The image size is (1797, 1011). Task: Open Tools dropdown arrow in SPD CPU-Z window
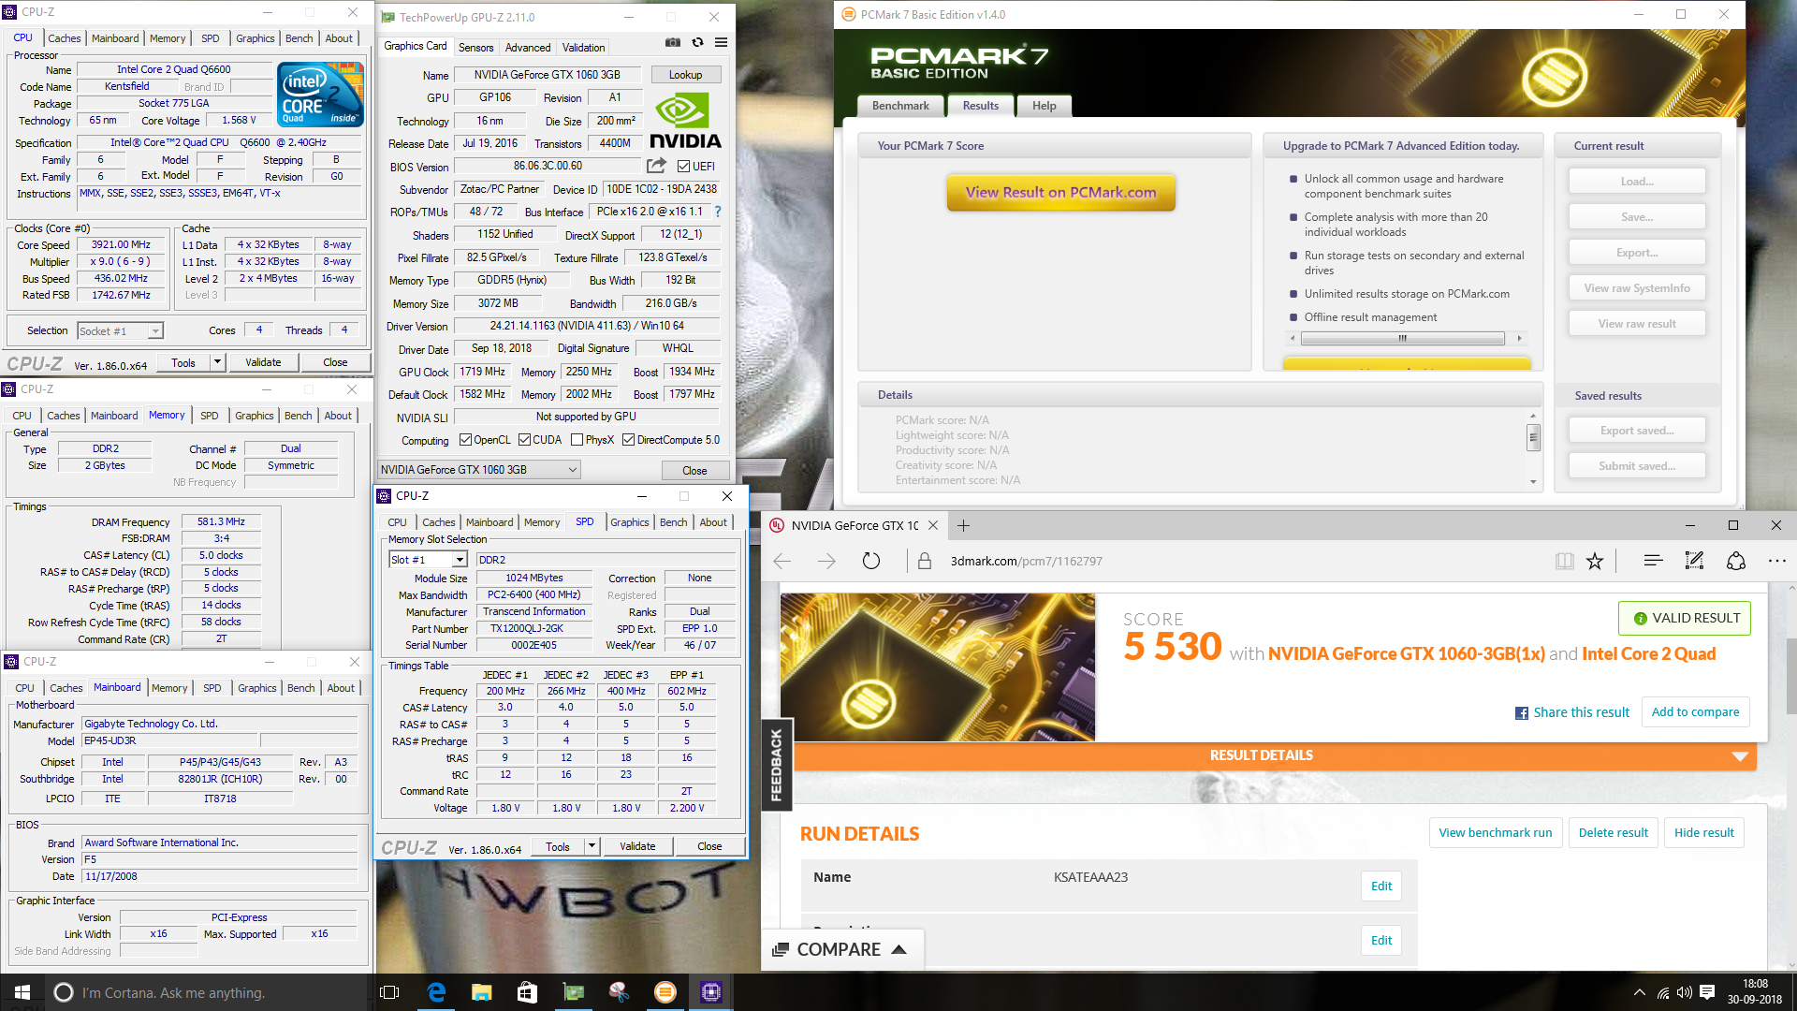tap(592, 846)
